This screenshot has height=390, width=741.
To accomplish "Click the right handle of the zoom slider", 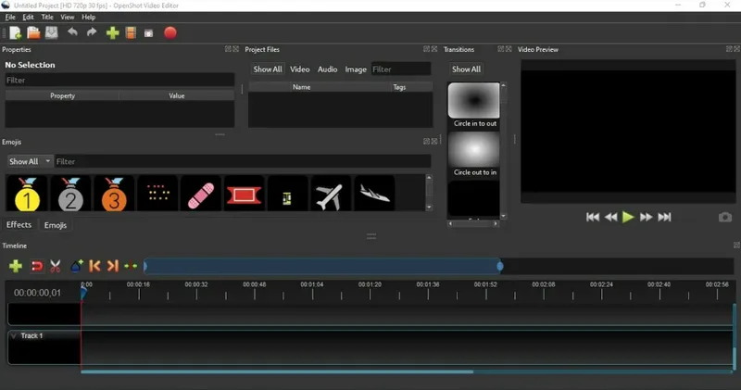I will tap(500, 267).
